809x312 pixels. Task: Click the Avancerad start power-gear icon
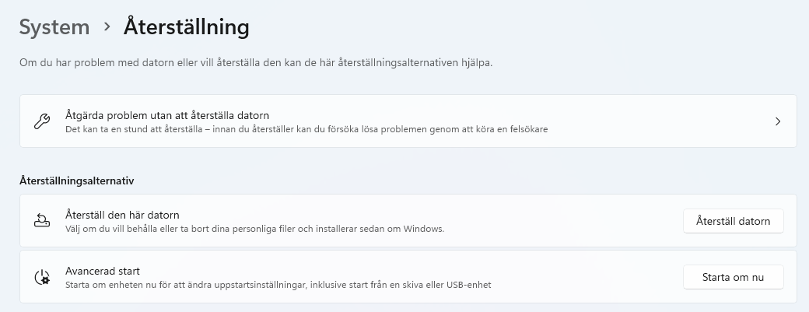(43, 277)
